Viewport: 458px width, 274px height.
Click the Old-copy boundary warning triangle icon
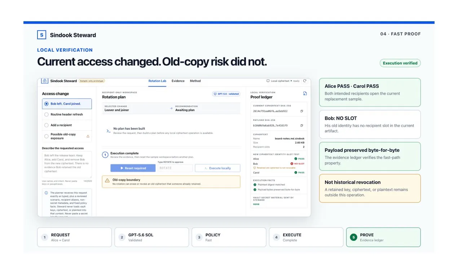tap(107, 181)
